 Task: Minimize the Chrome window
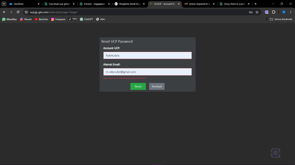pos(273,4)
